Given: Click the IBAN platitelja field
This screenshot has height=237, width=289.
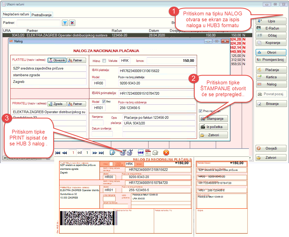Looking at the screenshot, I should point(157,71).
